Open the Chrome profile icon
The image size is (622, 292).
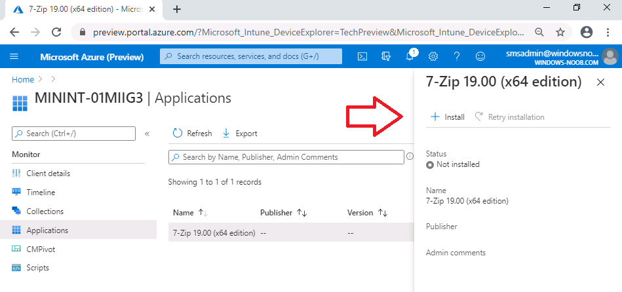(587, 32)
